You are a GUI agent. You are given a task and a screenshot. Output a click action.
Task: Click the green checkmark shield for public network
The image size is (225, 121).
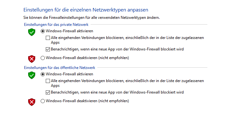(32, 75)
